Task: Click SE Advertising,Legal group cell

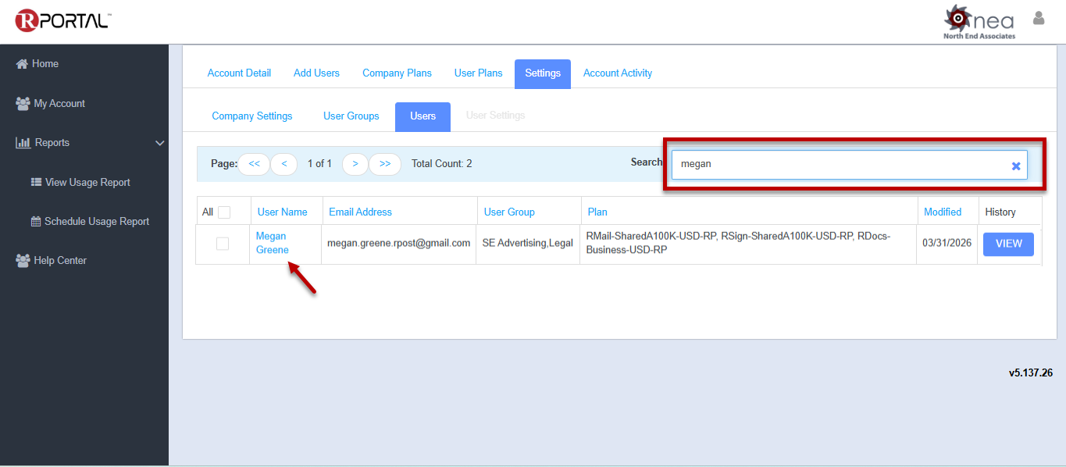Action: point(528,244)
